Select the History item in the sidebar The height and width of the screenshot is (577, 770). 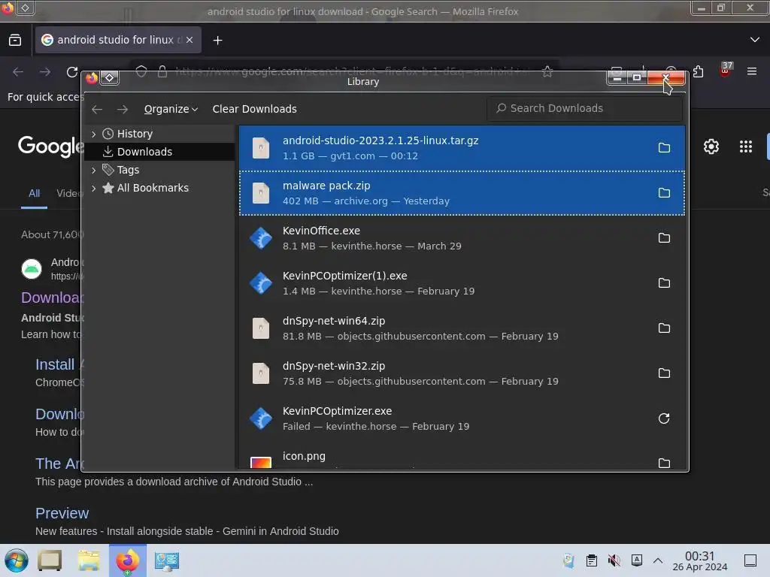click(159, 134)
